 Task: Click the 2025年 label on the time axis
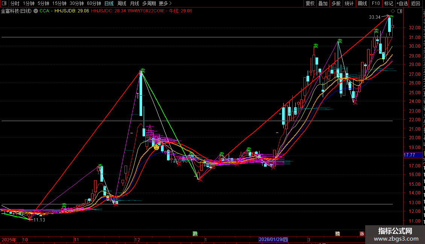9,239
